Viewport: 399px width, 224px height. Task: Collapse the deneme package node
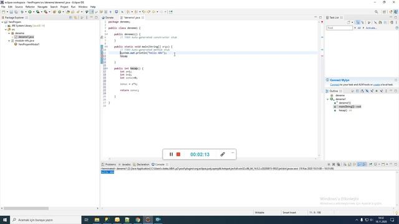[x=9, y=33]
